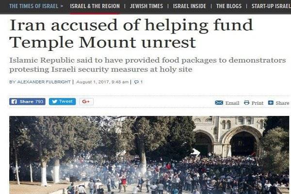The height and width of the screenshot is (194, 291).
Task: Click the Temple Mount crowd photo
Action: pos(149,155)
